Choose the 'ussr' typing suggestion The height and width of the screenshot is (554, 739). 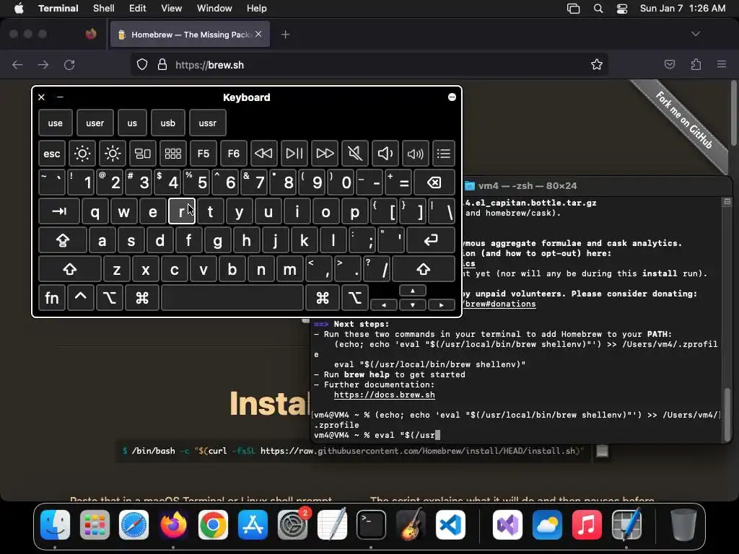click(207, 123)
